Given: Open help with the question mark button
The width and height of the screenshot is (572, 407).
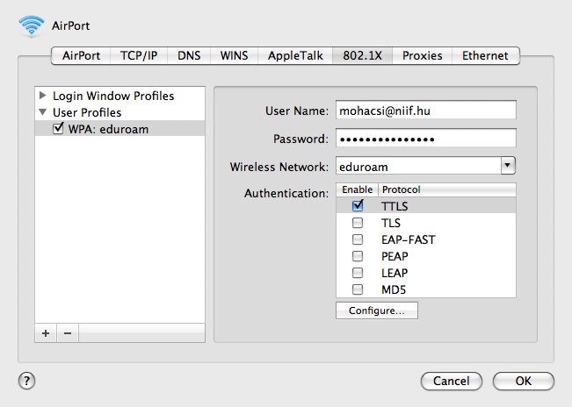Looking at the screenshot, I should pos(27,381).
